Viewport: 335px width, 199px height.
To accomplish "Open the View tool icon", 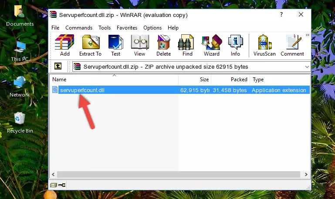I will 140,45.
